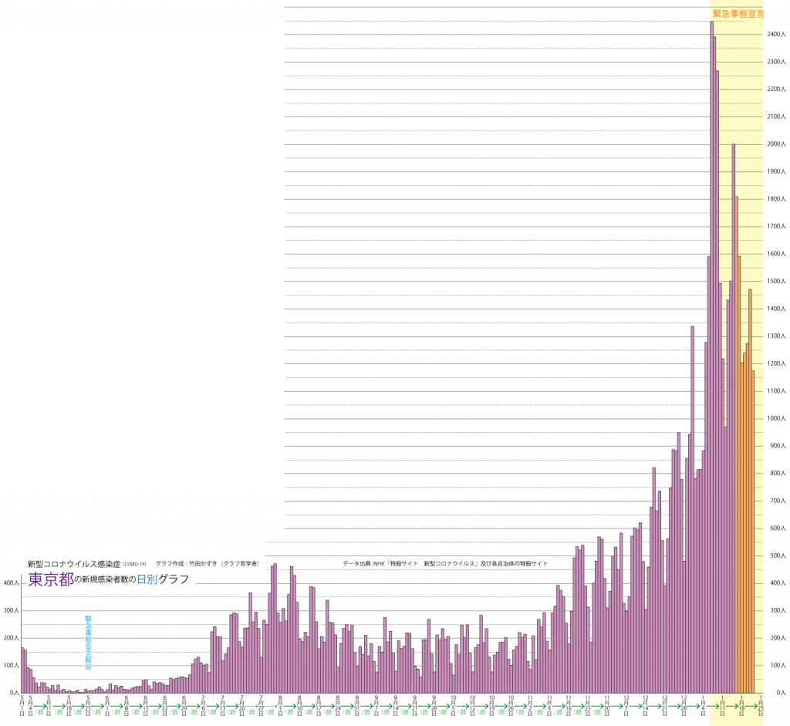Click the 新型コロナウイルス感染症 heading
The height and width of the screenshot is (726, 790).
tap(73, 564)
